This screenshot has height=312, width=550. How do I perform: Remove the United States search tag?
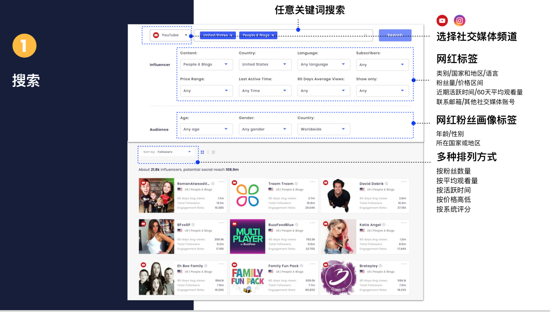(x=231, y=35)
